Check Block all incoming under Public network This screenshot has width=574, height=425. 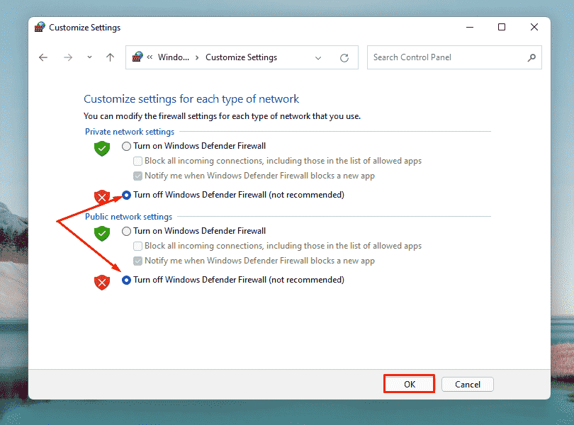[x=137, y=246]
